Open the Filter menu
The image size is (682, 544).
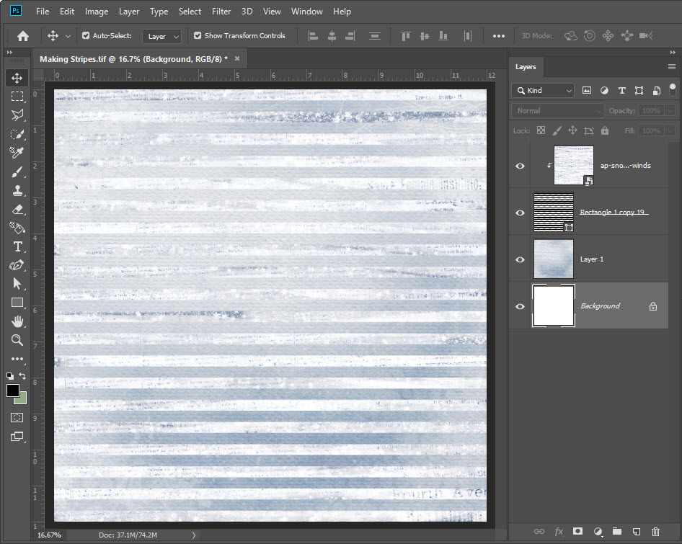click(221, 12)
